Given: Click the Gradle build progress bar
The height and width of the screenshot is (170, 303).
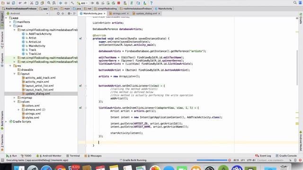Looking at the screenshot, I should [212, 160].
